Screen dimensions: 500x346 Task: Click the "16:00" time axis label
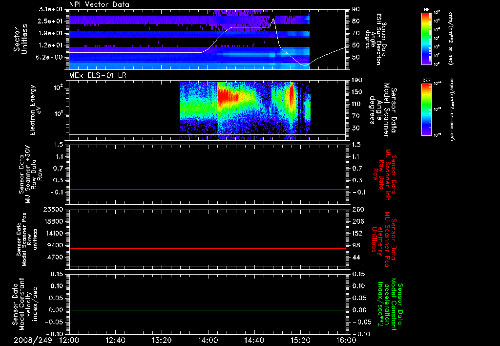click(x=346, y=340)
